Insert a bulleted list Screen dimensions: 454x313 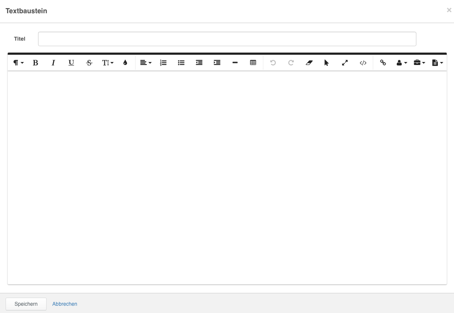pos(181,63)
